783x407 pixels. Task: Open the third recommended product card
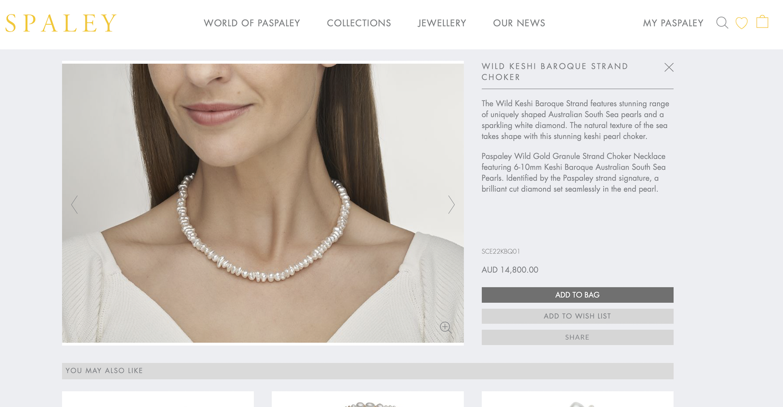577,399
